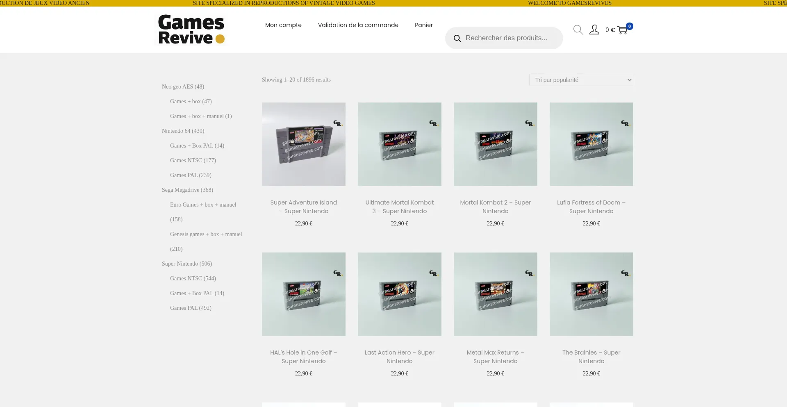Click the Mortal Kombat 2 product thumbnail

(496, 144)
